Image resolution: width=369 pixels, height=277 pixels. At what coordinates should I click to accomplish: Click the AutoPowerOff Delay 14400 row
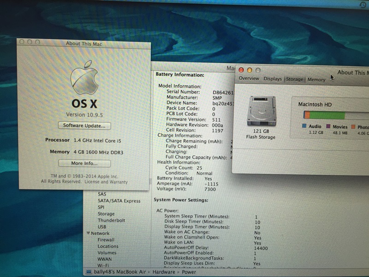click(x=216, y=248)
